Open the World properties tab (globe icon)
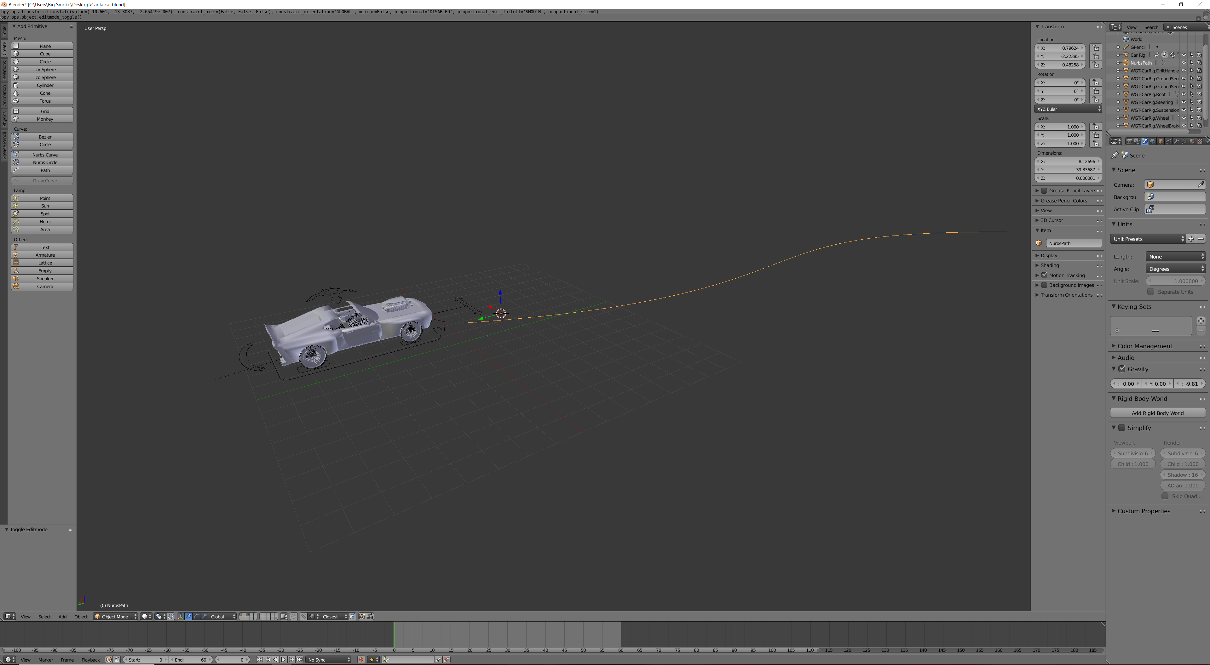 (x=1153, y=141)
